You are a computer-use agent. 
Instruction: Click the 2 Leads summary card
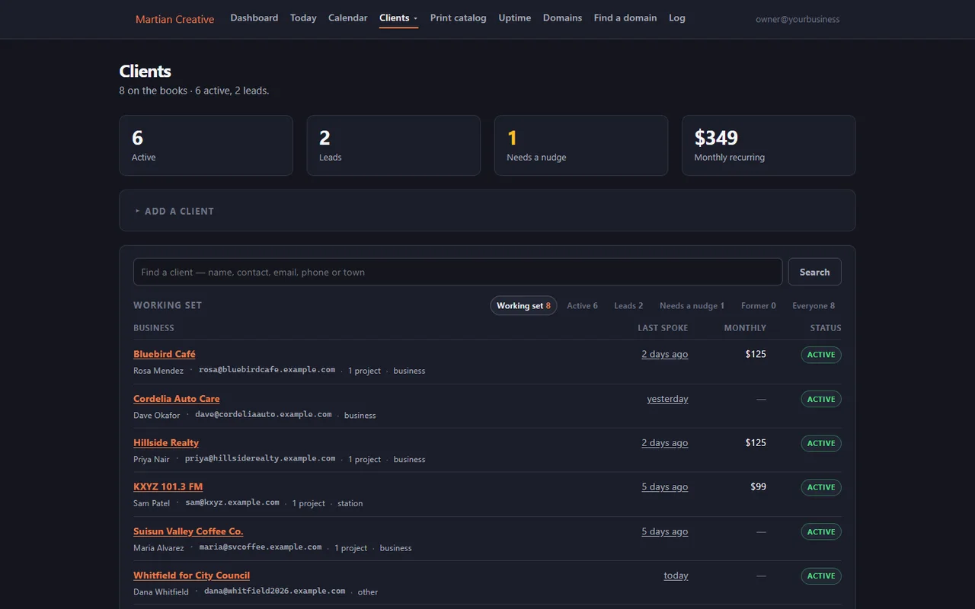394,145
